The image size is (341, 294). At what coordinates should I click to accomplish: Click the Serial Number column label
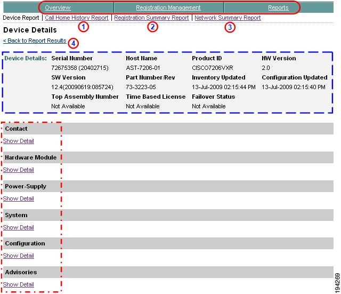coord(72,58)
